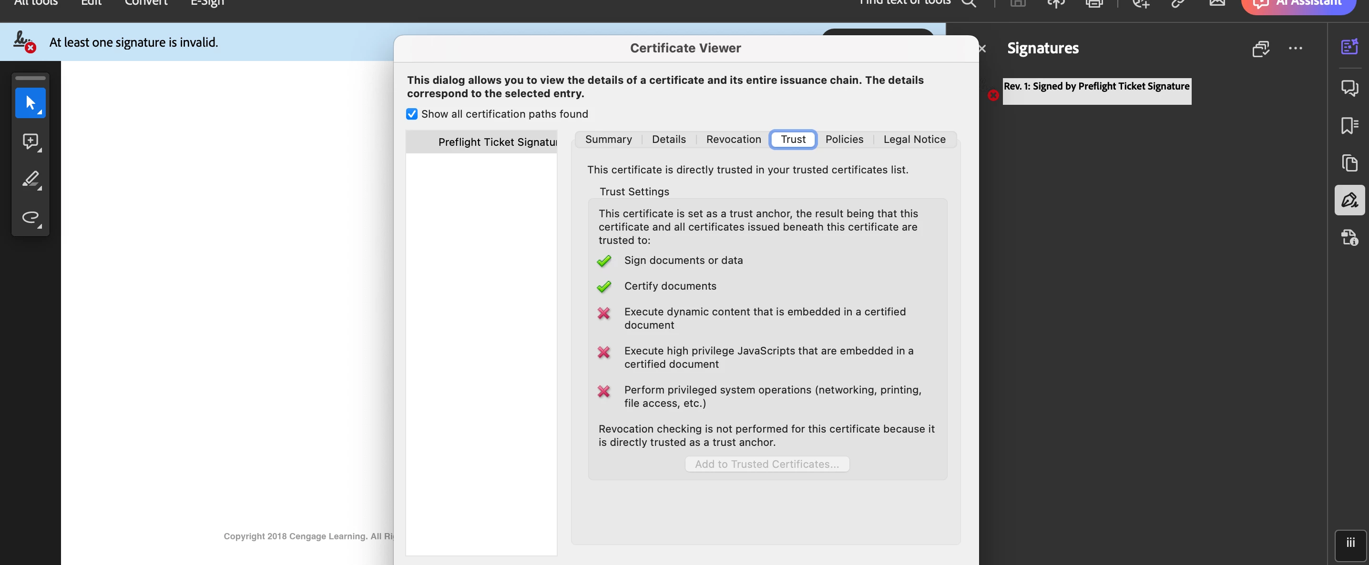Select the highlight pen tool
Screen dimensions: 1369x565
[31, 180]
